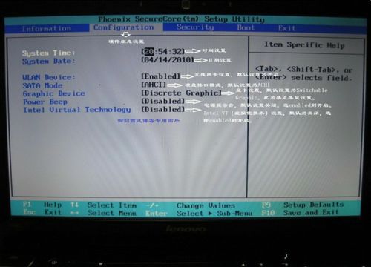Click the F10 Save and Exit label

coord(300,212)
